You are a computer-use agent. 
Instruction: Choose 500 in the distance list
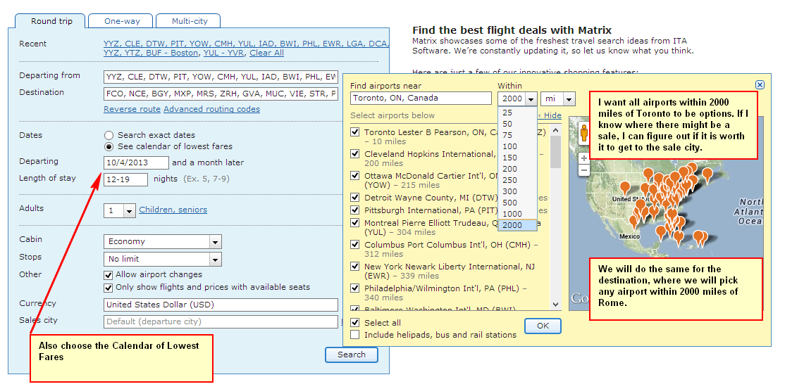click(x=517, y=203)
